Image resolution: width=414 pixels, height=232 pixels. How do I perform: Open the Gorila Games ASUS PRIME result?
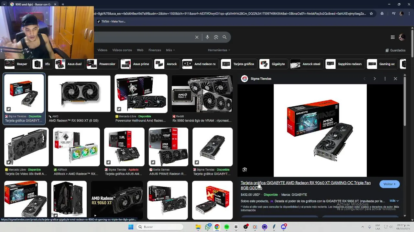coord(168,147)
